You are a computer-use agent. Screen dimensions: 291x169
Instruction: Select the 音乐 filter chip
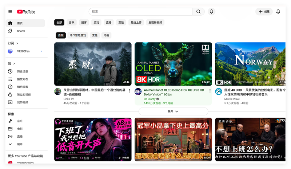(72, 23)
